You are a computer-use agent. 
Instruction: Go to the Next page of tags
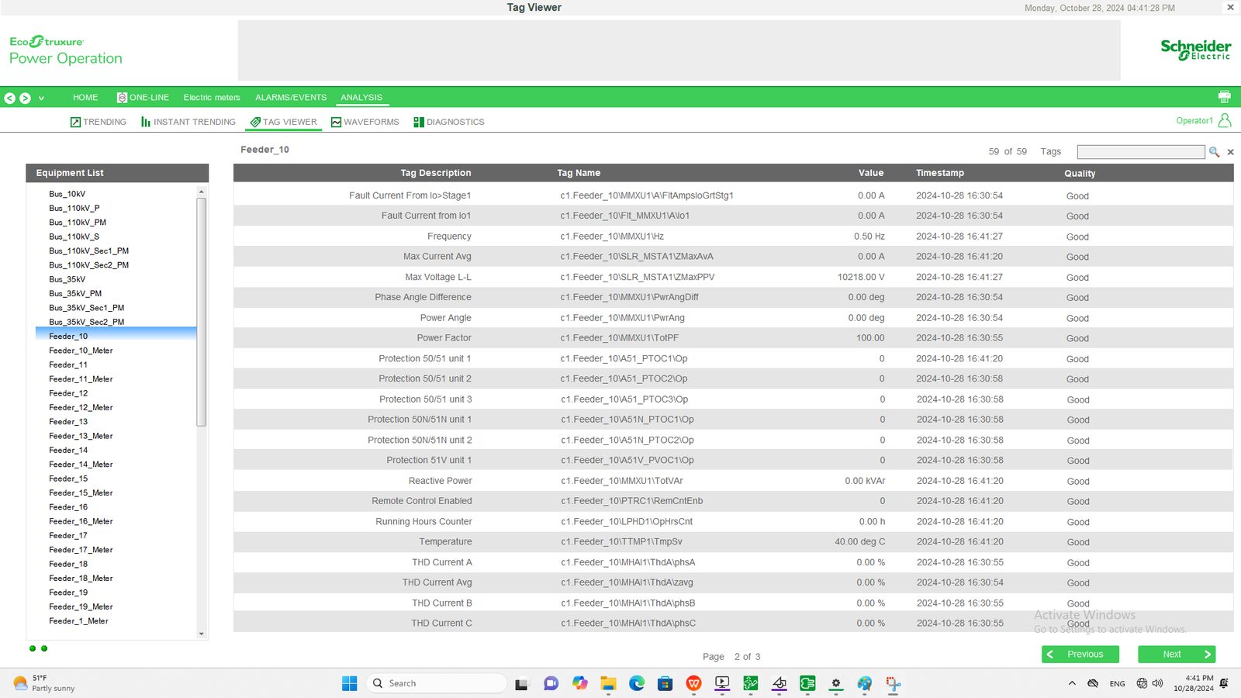pos(1177,655)
